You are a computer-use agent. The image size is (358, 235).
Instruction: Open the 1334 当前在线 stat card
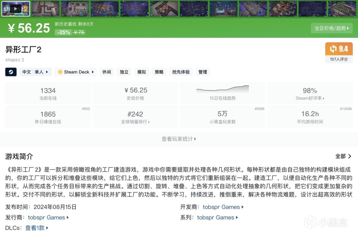coord(48,93)
